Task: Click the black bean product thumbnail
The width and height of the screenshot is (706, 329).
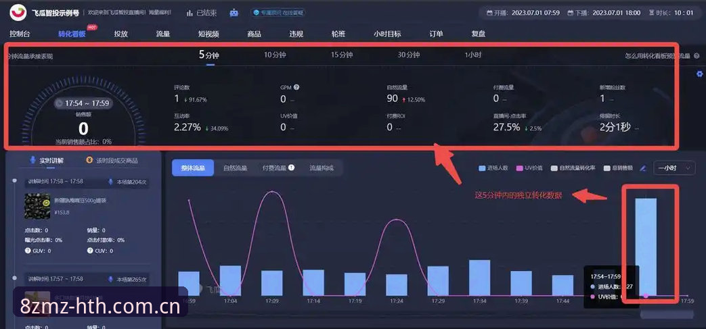Action: (x=37, y=206)
